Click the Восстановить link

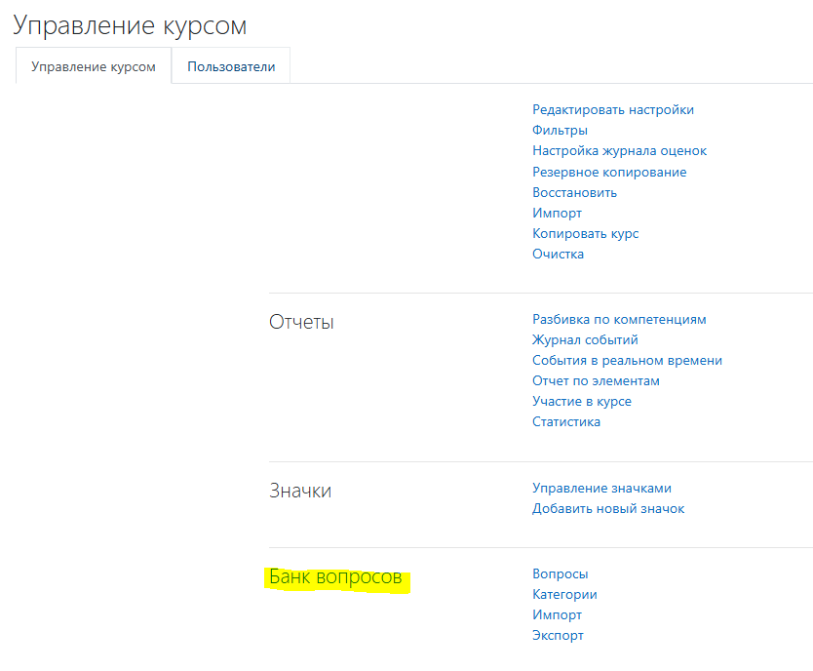[574, 192]
